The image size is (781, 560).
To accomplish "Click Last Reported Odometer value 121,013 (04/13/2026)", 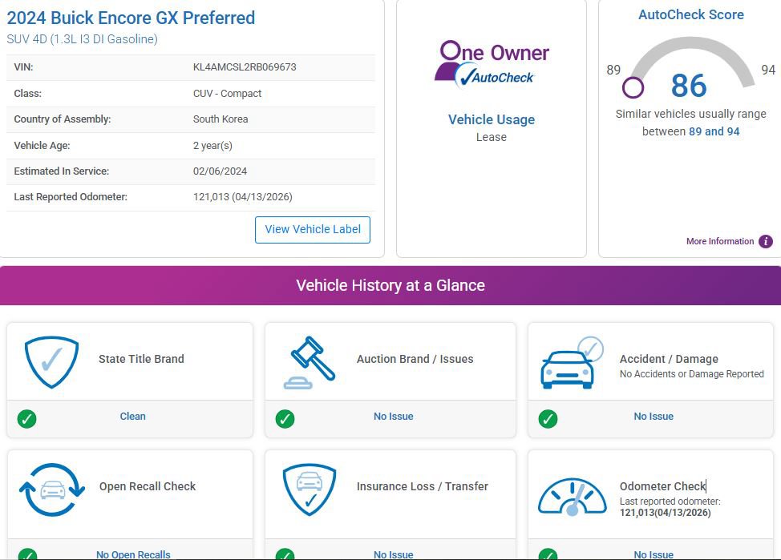I will 243,197.
